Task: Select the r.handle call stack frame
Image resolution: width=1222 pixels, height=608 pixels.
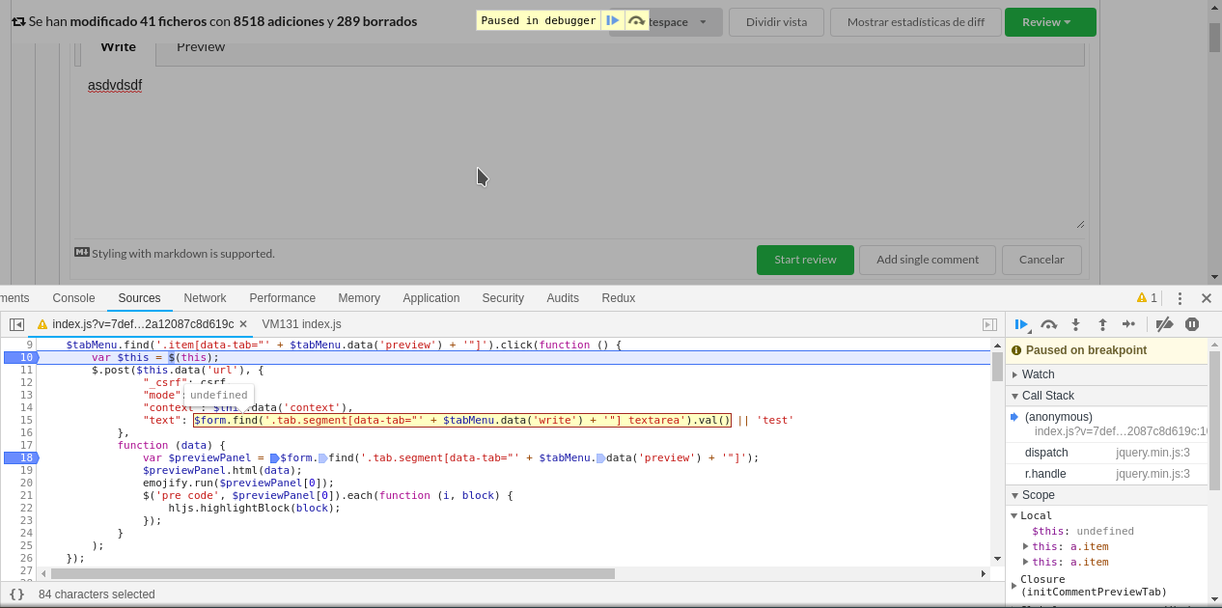Action: click(1106, 474)
